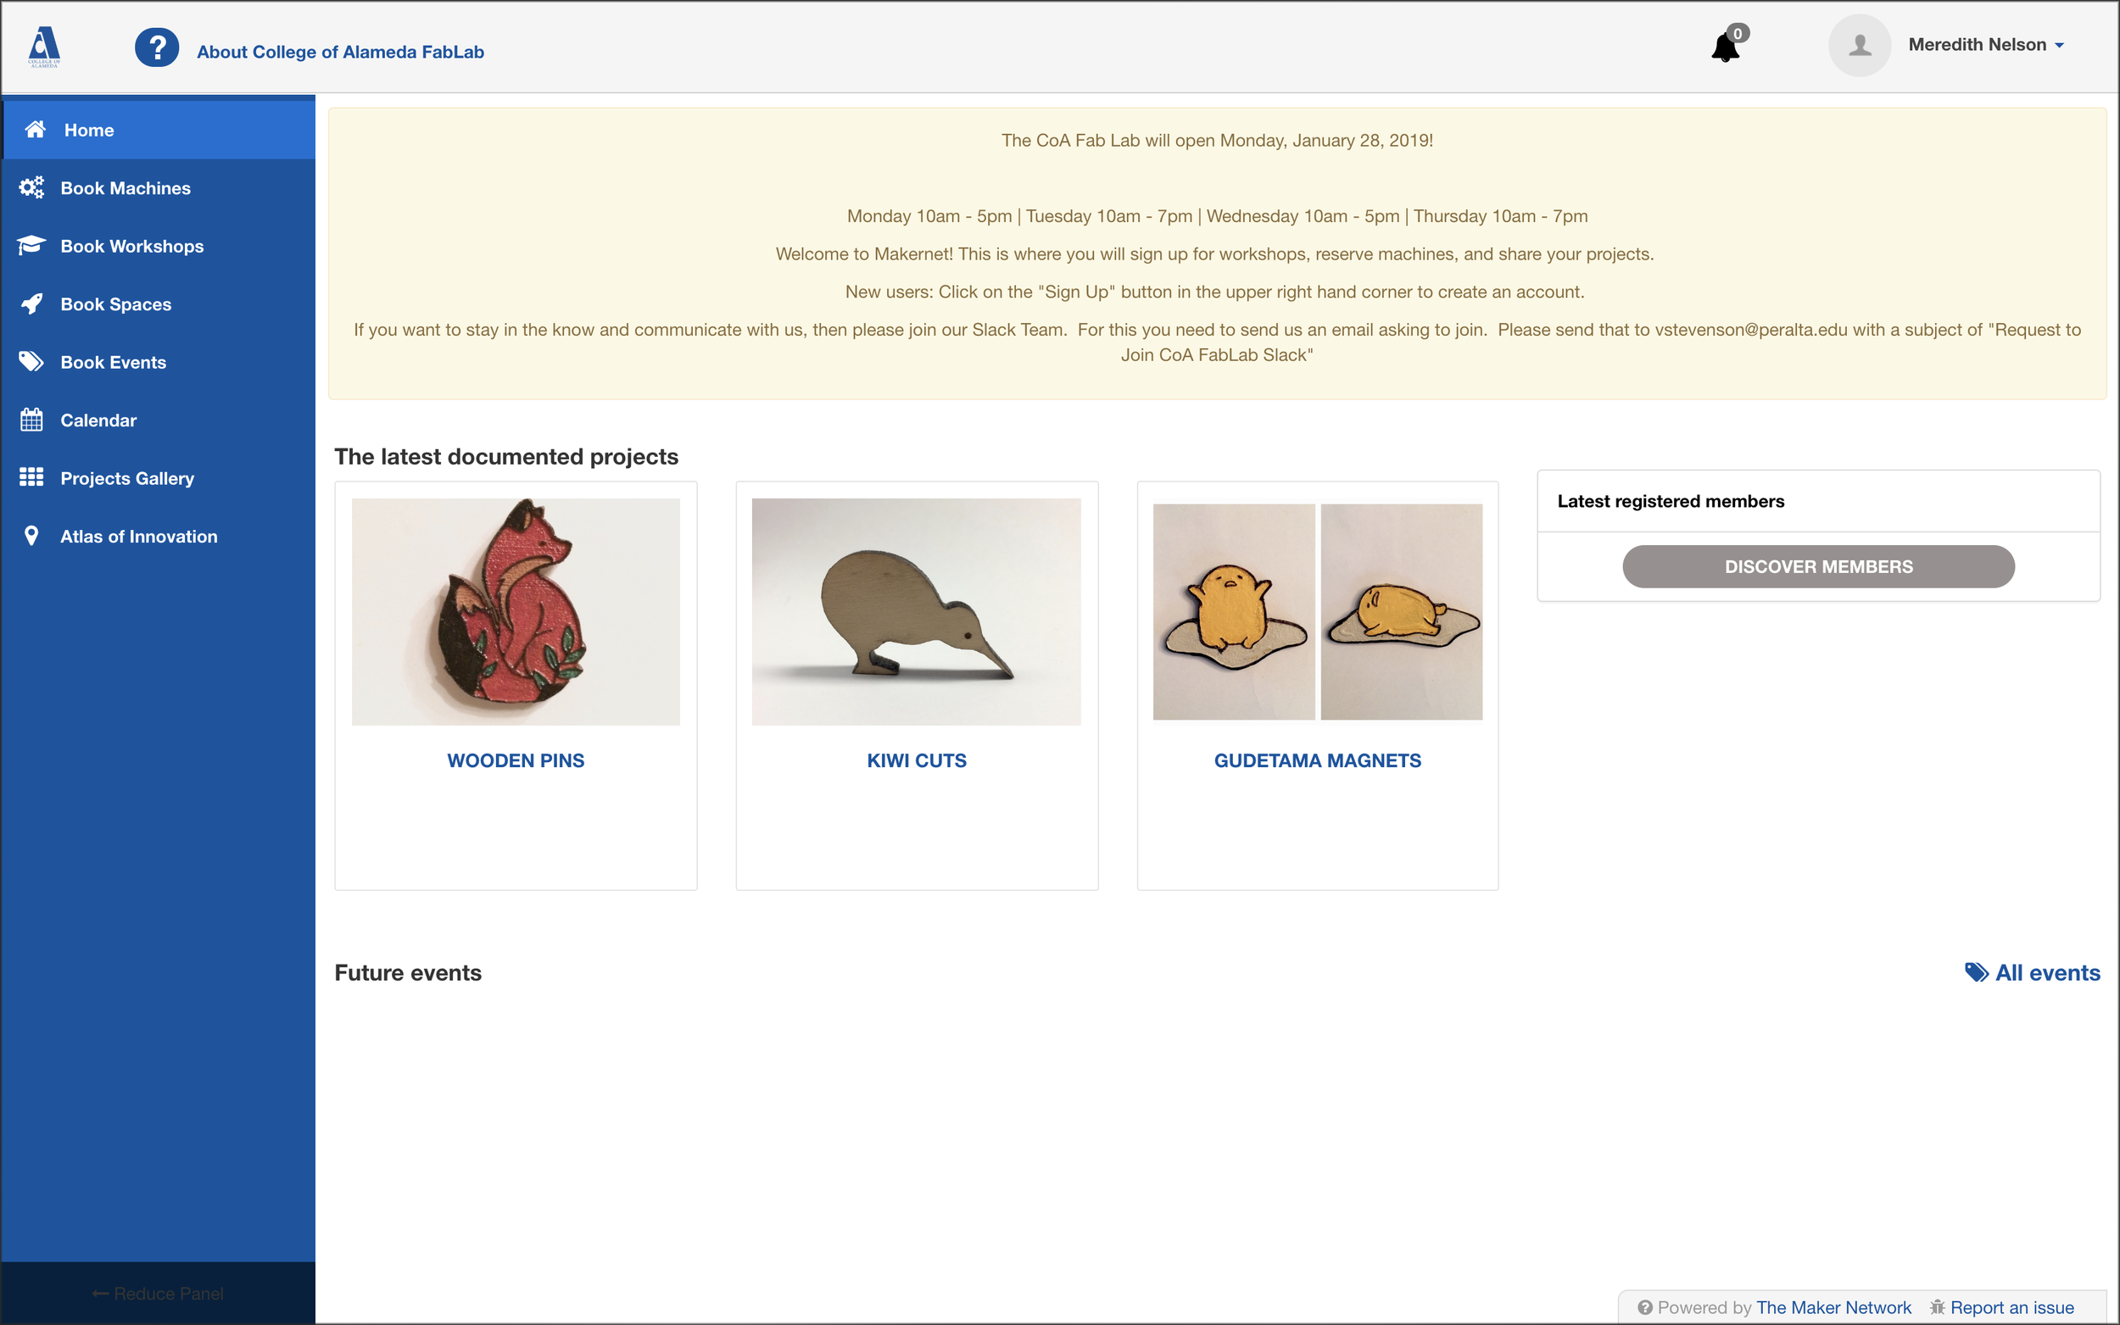Click the Projects Gallery grid icon
This screenshot has width=2120, height=1325.
[x=31, y=476]
